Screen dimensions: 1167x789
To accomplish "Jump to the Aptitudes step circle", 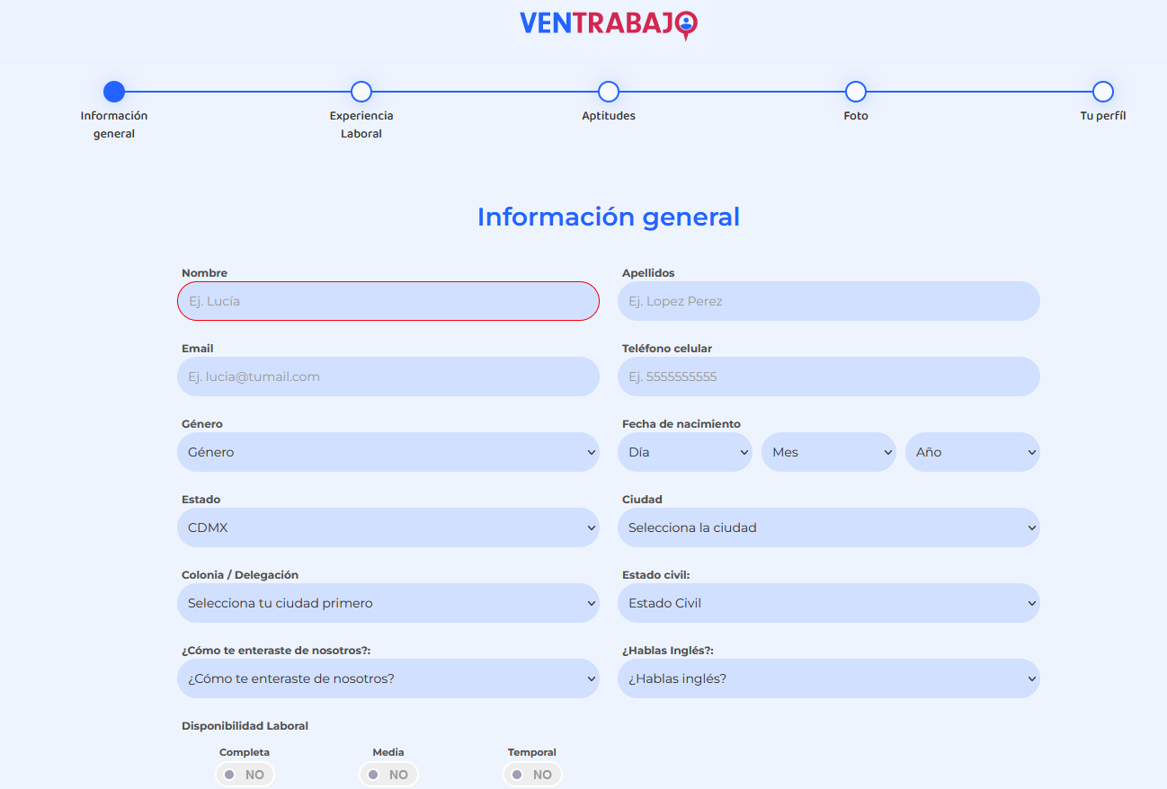I will pyautogui.click(x=609, y=92).
